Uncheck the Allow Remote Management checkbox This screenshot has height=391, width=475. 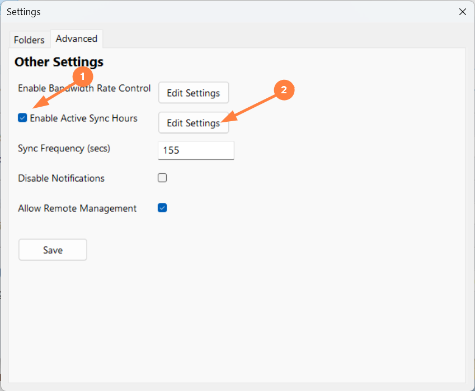tap(162, 208)
